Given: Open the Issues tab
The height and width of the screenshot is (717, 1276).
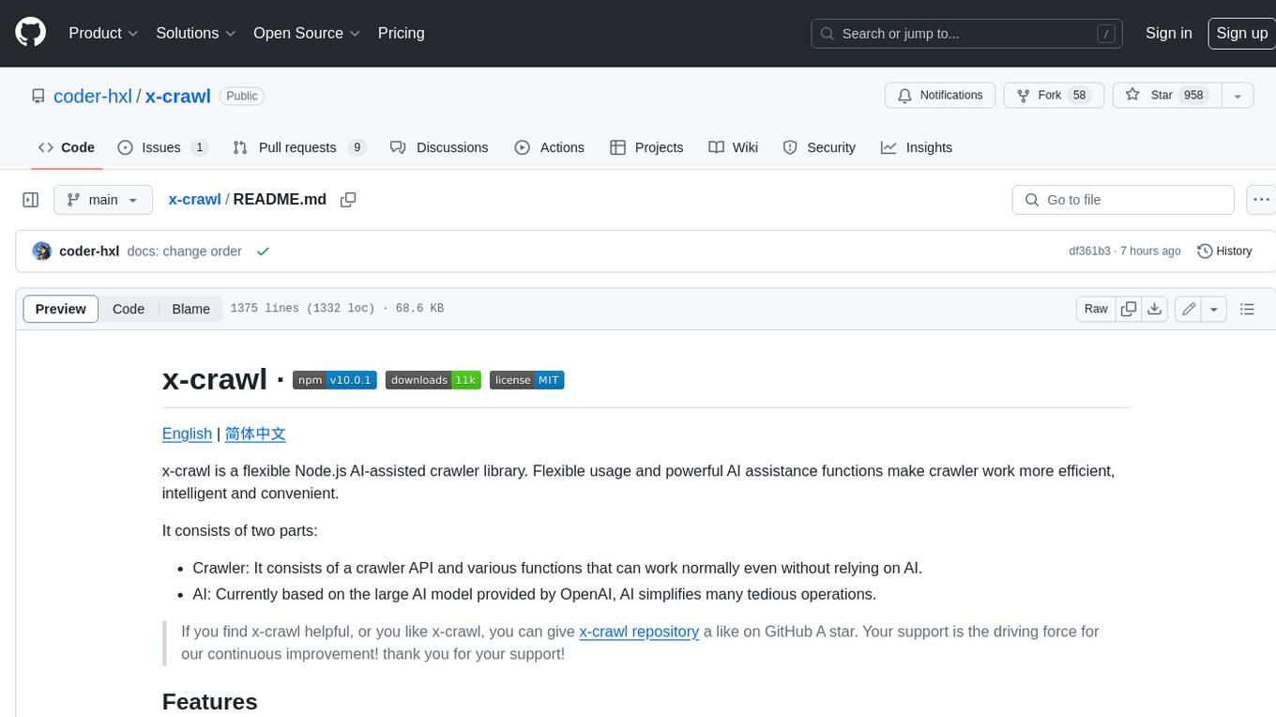Looking at the screenshot, I should pyautogui.click(x=162, y=147).
